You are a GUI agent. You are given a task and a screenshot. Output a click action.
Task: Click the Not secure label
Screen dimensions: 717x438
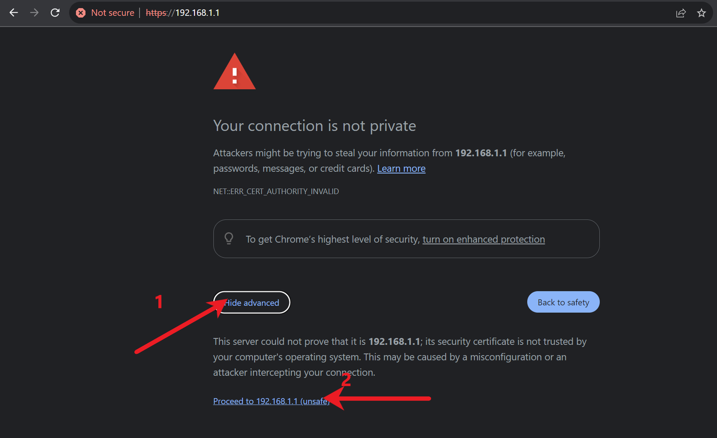pyautogui.click(x=112, y=13)
